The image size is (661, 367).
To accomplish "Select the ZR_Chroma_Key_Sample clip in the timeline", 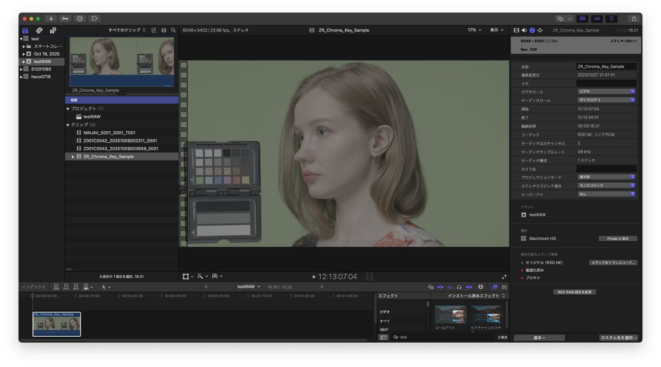I will 56,324.
